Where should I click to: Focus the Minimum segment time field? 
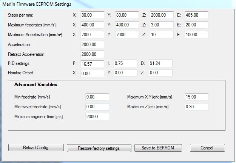[x=97, y=117]
